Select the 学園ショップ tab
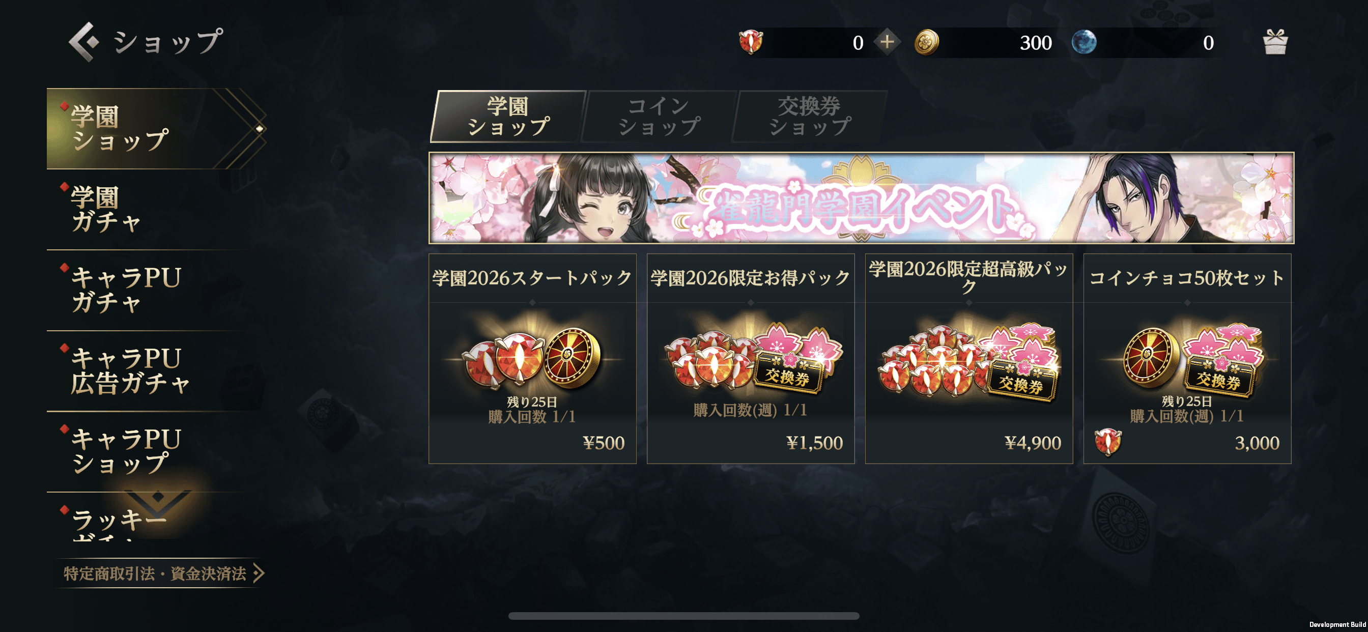The height and width of the screenshot is (632, 1368). click(x=508, y=117)
